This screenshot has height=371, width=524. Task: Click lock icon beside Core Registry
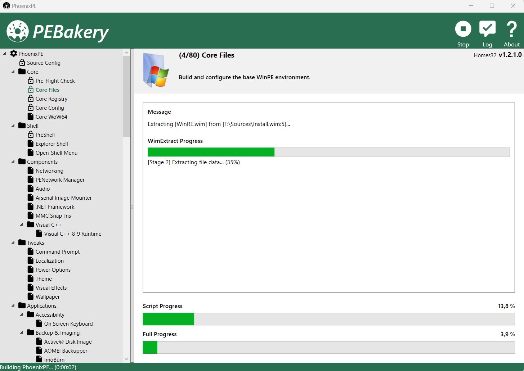pos(31,98)
